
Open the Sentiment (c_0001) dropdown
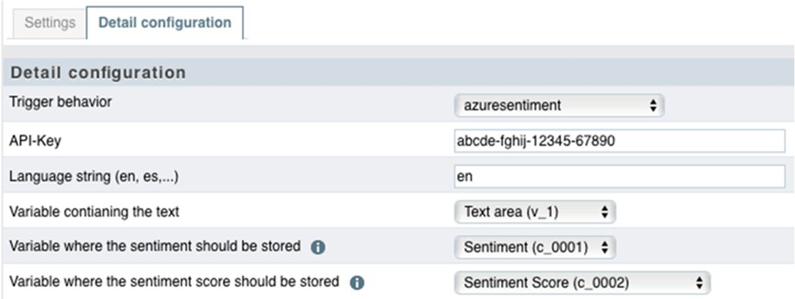point(535,248)
